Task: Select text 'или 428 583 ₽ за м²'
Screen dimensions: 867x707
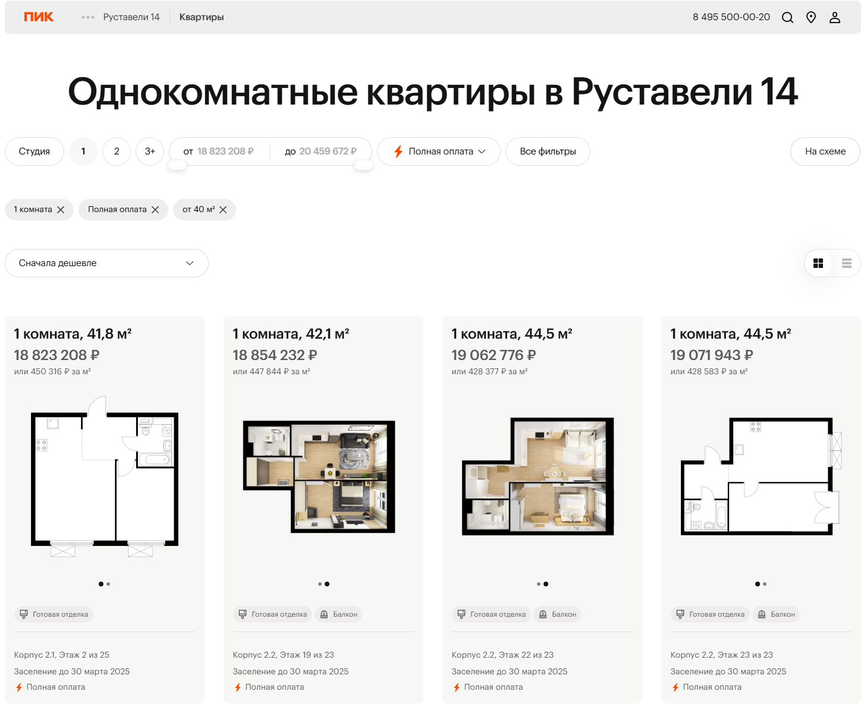Action: point(709,371)
